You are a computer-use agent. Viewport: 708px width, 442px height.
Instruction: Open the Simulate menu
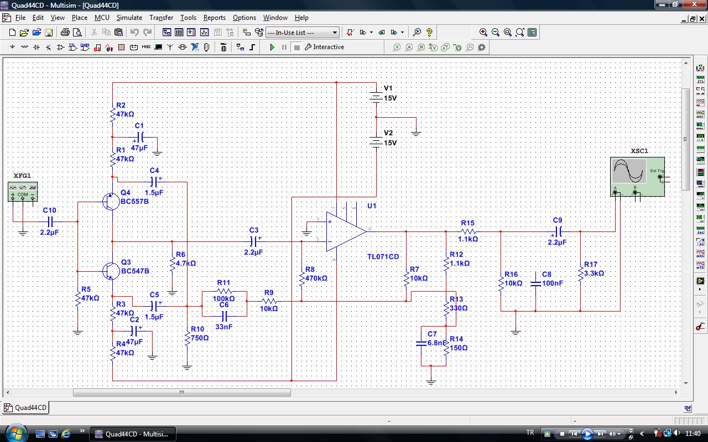click(x=129, y=18)
